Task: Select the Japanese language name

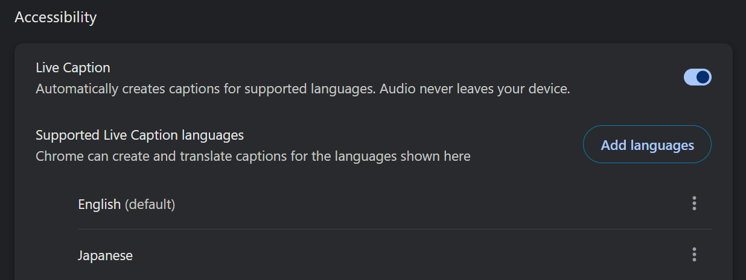Action: click(x=105, y=255)
